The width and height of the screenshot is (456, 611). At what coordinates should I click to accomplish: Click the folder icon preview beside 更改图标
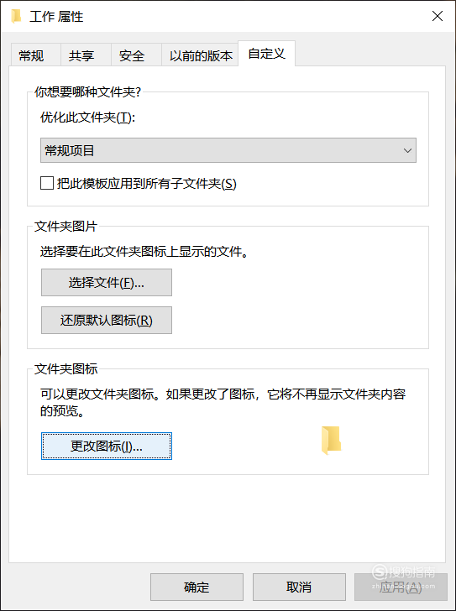point(331,441)
